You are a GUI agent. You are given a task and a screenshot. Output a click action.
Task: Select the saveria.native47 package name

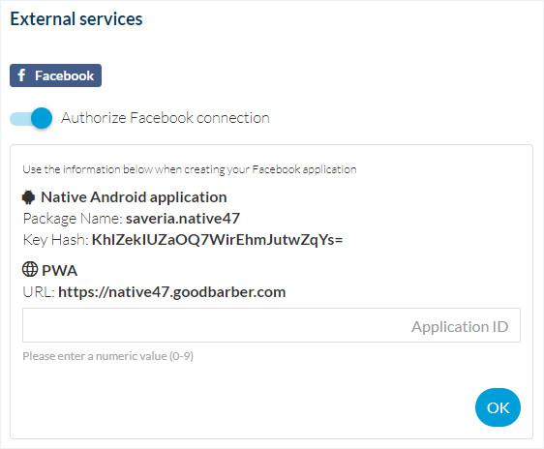coord(183,219)
